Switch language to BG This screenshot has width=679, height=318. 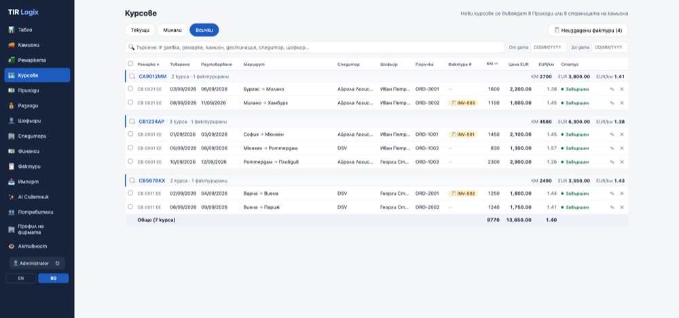(x=53, y=278)
